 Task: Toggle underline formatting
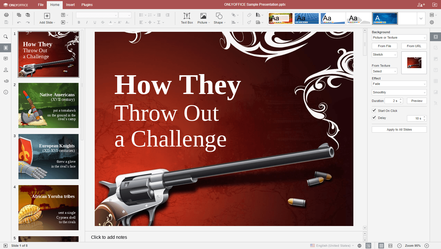tap(95, 22)
